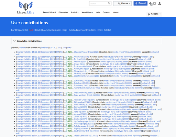This screenshot has width=176, height=137.
Task: Open the Classical Nepal Bhasa (Q120) page
Action: [x=86, y=52]
